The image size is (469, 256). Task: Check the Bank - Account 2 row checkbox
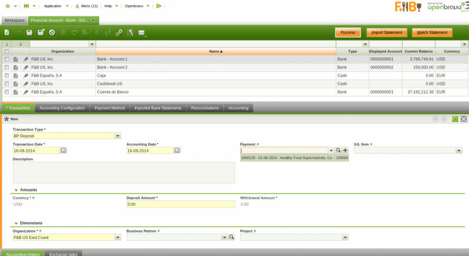tap(6, 67)
